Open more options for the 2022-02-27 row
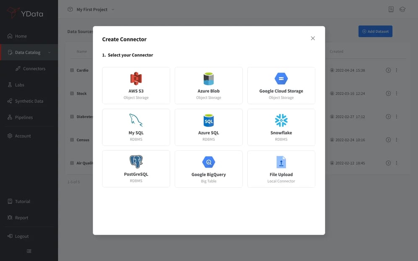The image size is (418, 261). [x=397, y=116]
